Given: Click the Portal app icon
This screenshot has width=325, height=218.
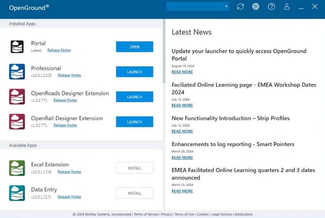Looking at the screenshot, I should coord(17,47).
